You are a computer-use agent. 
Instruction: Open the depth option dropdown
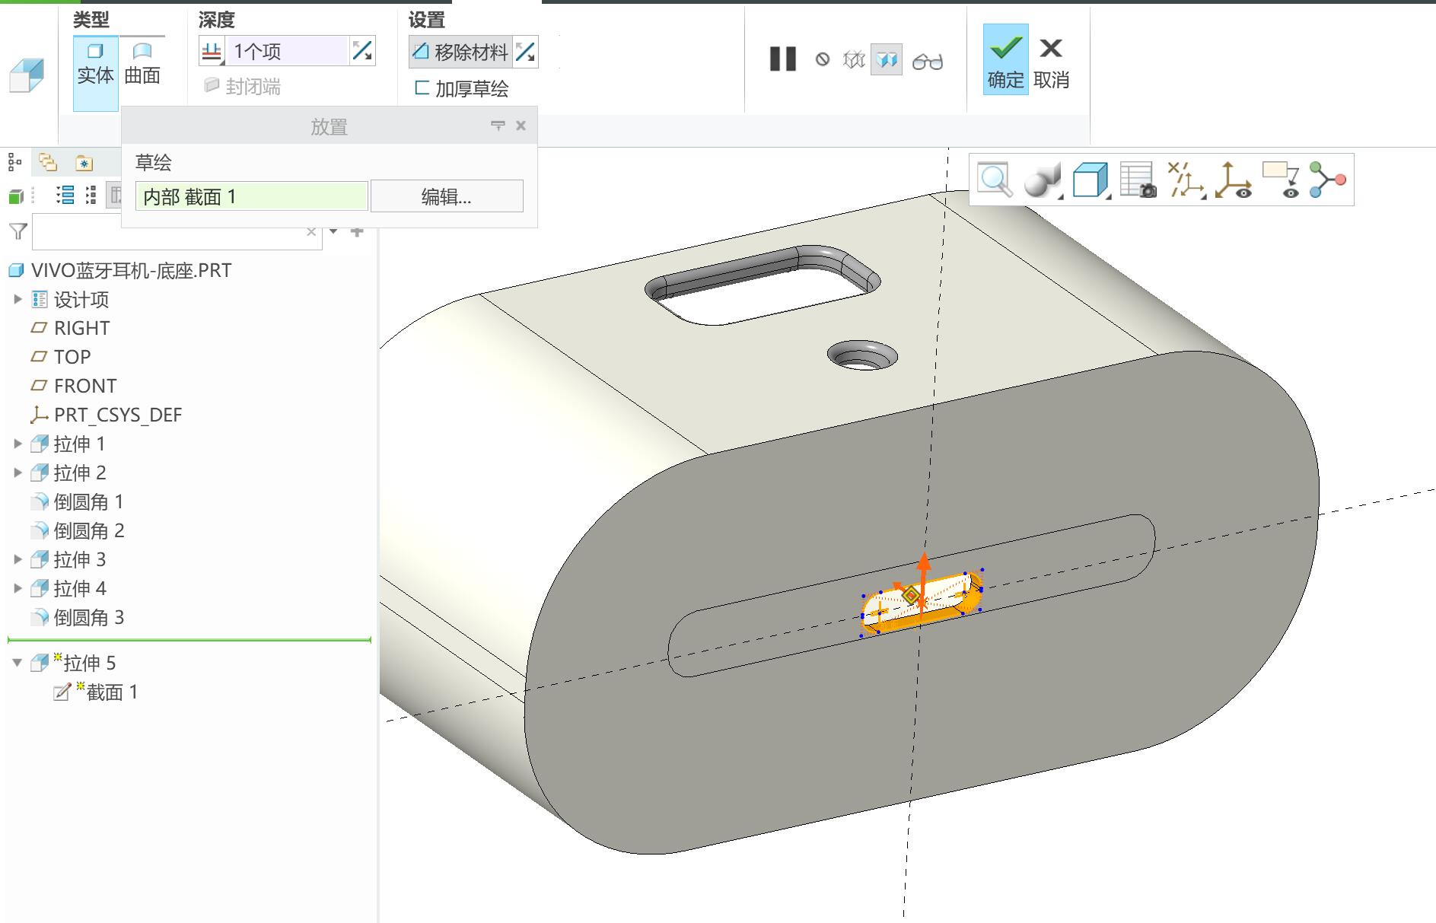point(212,51)
